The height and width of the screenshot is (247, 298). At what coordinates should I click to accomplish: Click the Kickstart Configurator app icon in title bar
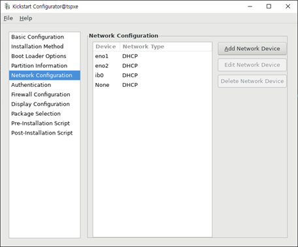click(7, 7)
